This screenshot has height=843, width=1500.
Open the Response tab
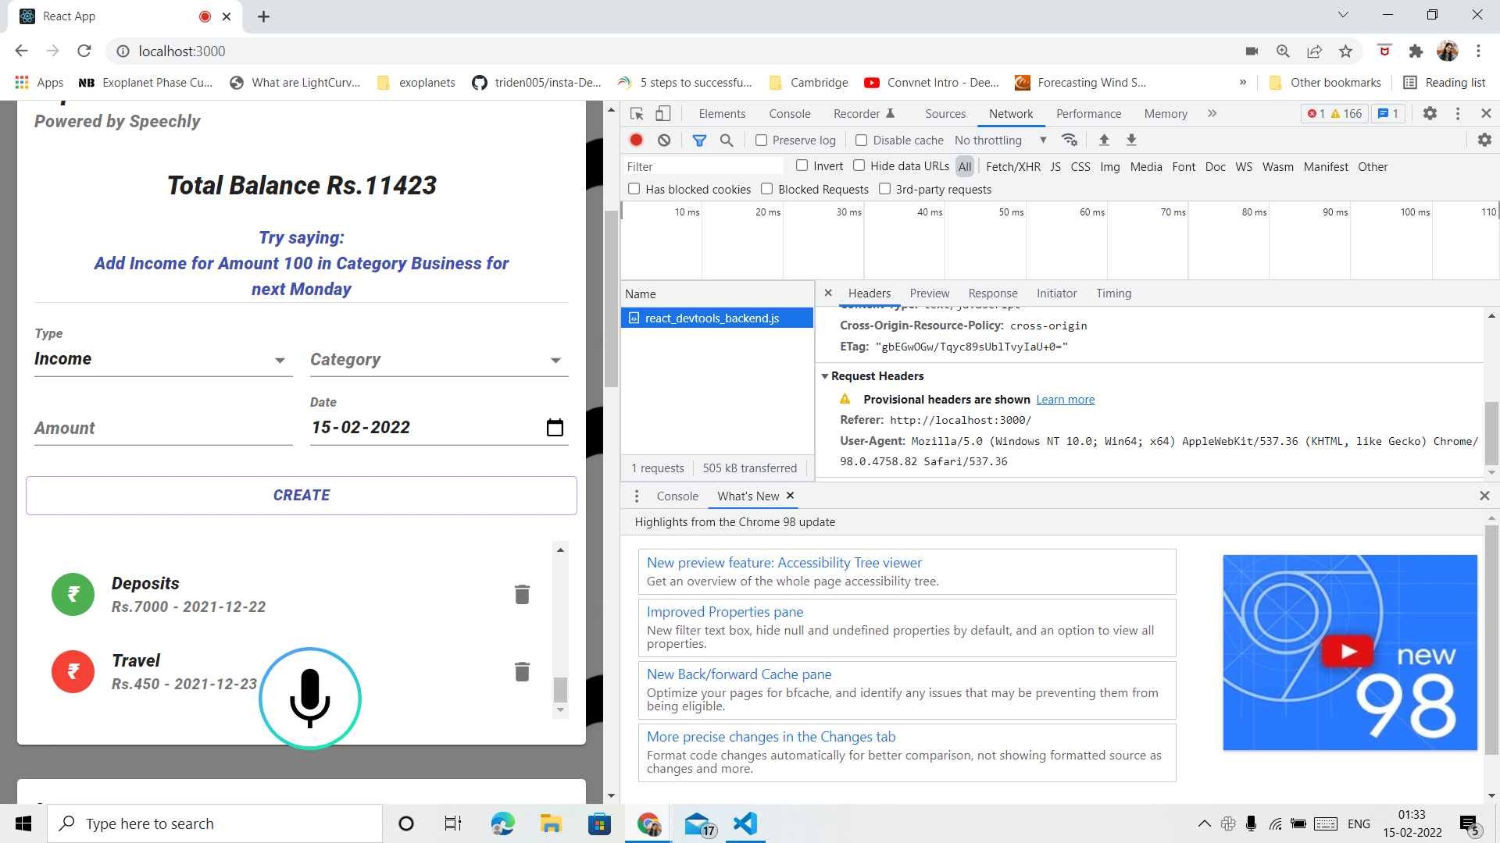click(x=992, y=293)
